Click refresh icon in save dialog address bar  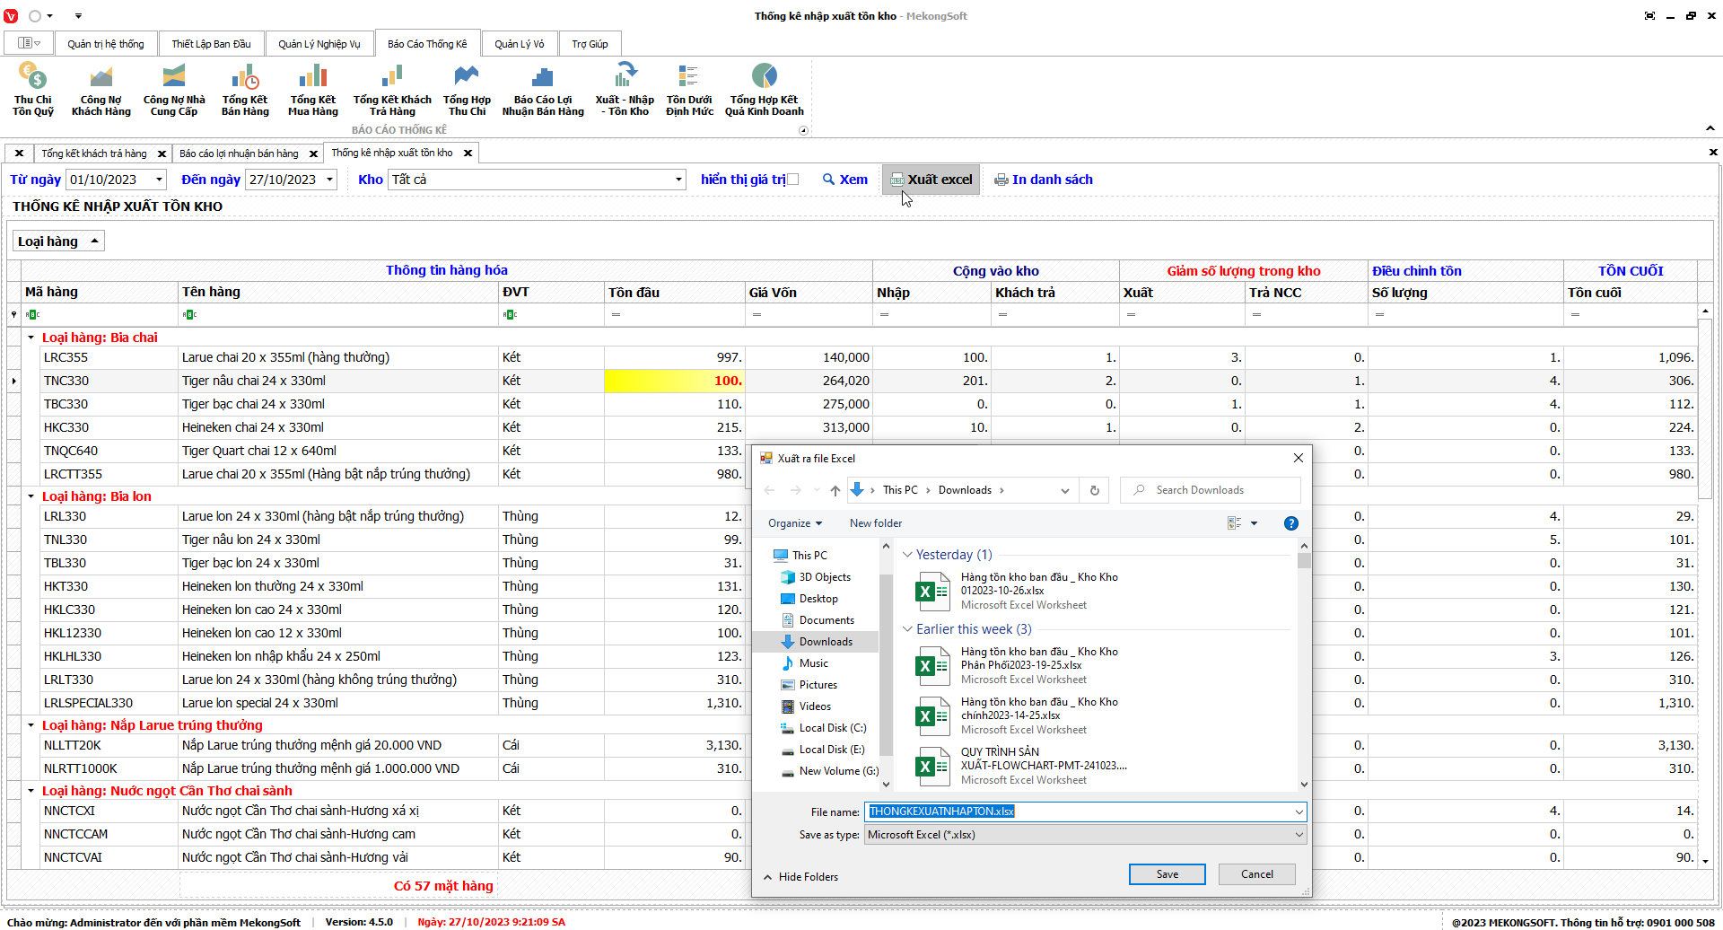point(1094,490)
